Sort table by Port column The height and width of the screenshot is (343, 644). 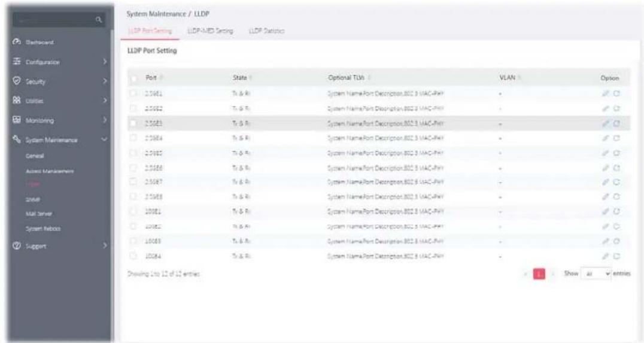pyautogui.click(x=161, y=78)
